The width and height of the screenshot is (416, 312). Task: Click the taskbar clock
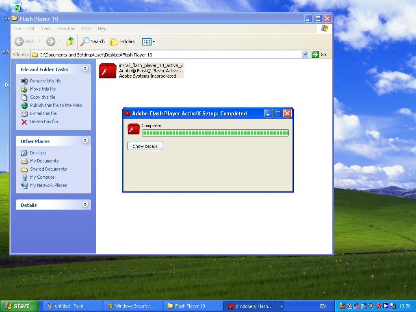pyautogui.click(x=405, y=306)
